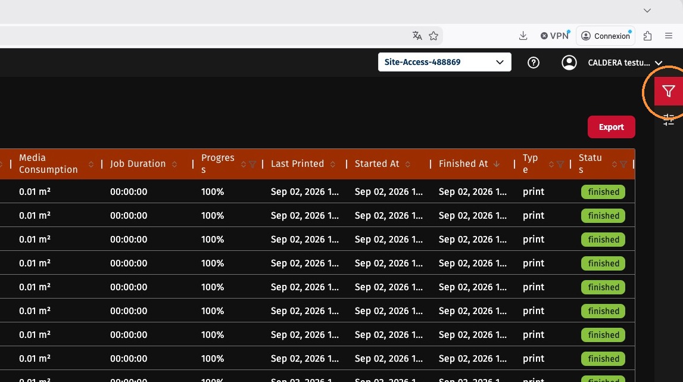The height and width of the screenshot is (382, 683).
Task: Sort the Progress column arrows
Action: 244,164
